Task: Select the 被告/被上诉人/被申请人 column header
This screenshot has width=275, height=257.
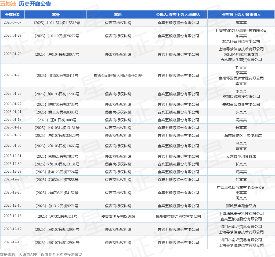Action: [241, 15]
